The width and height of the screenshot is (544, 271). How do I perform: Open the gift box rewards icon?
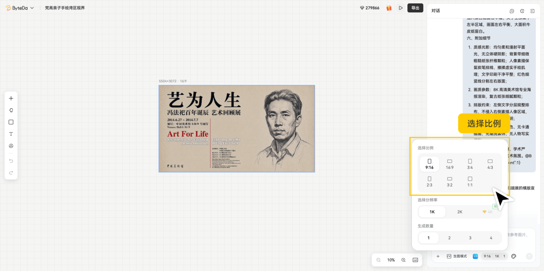389,8
